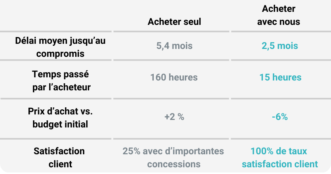Viewport: 331px width, 174px height.
Task: Select the 'Satisfaction client' row label
Action: coord(60,157)
